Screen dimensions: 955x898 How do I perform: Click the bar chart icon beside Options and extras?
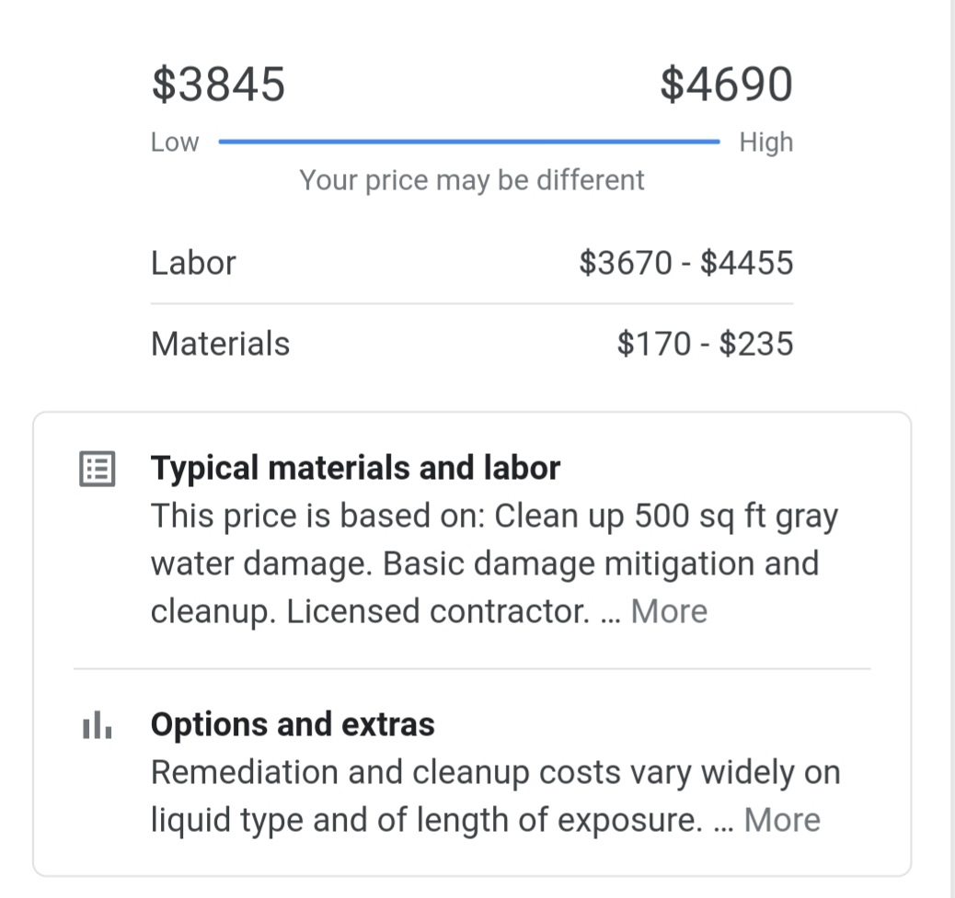click(x=97, y=726)
